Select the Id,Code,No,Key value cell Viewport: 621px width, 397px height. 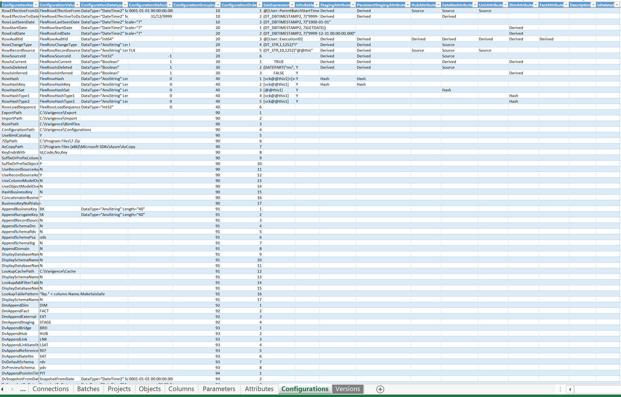[59, 152]
